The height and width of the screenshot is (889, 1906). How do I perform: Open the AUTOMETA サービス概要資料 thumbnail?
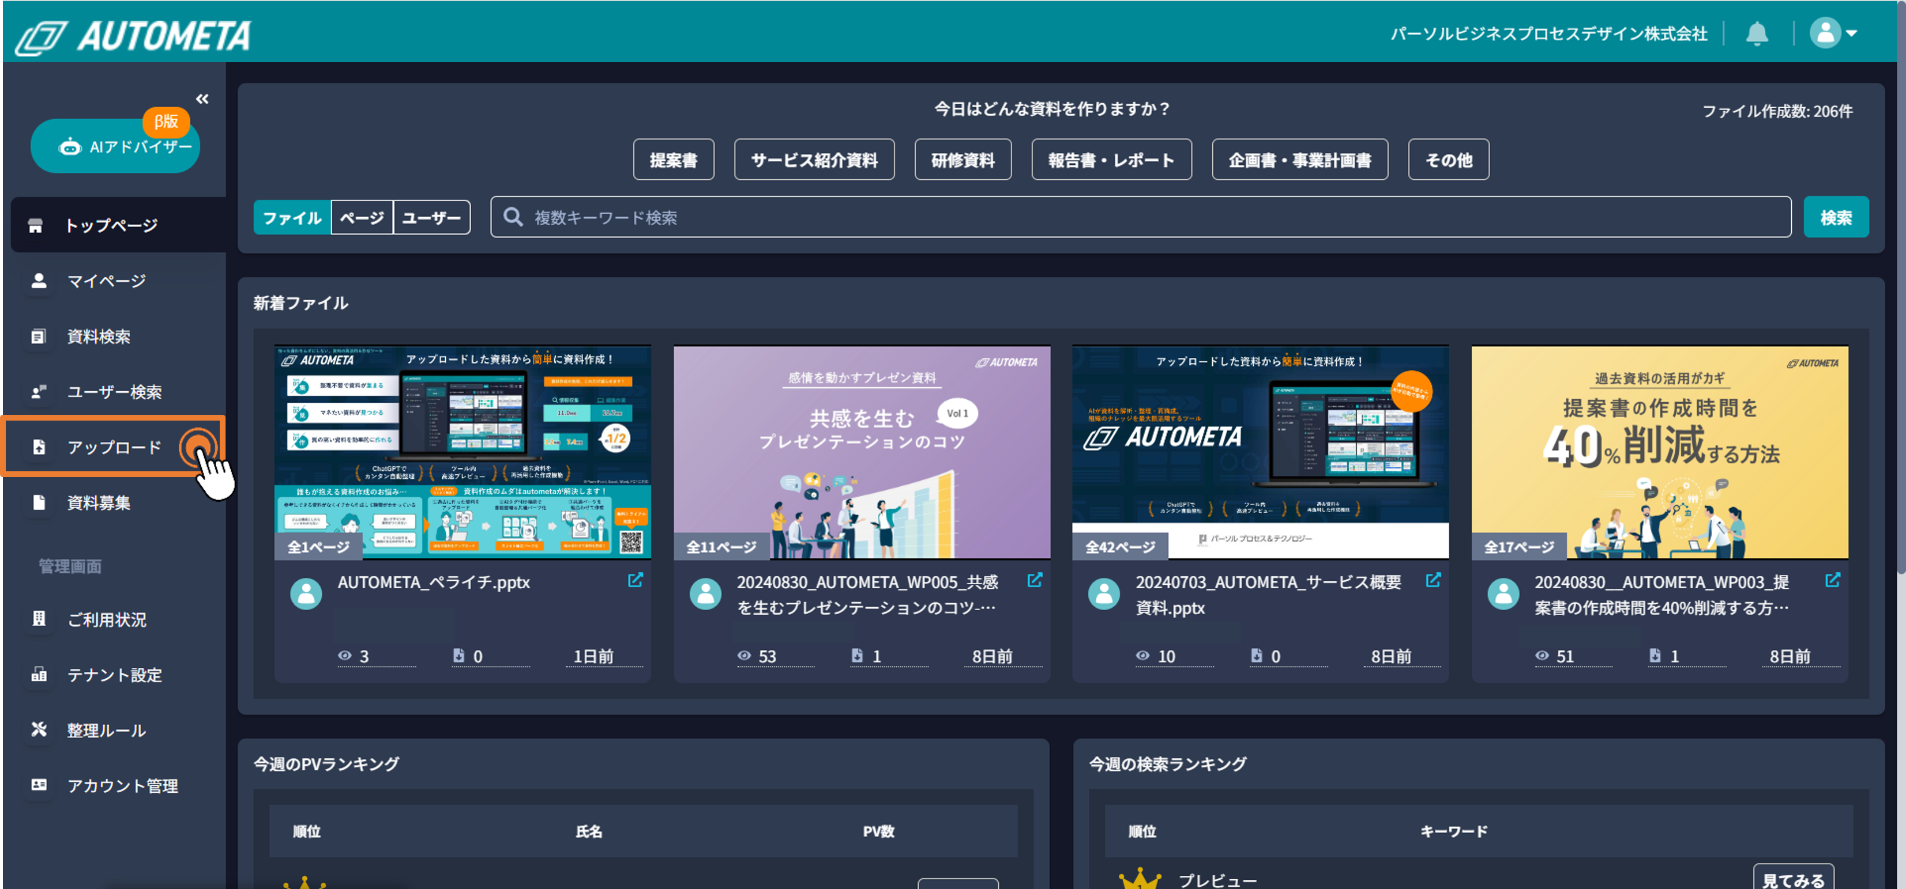[x=1260, y=452]
